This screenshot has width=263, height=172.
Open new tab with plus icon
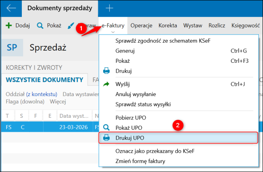(x=109, y=8)
